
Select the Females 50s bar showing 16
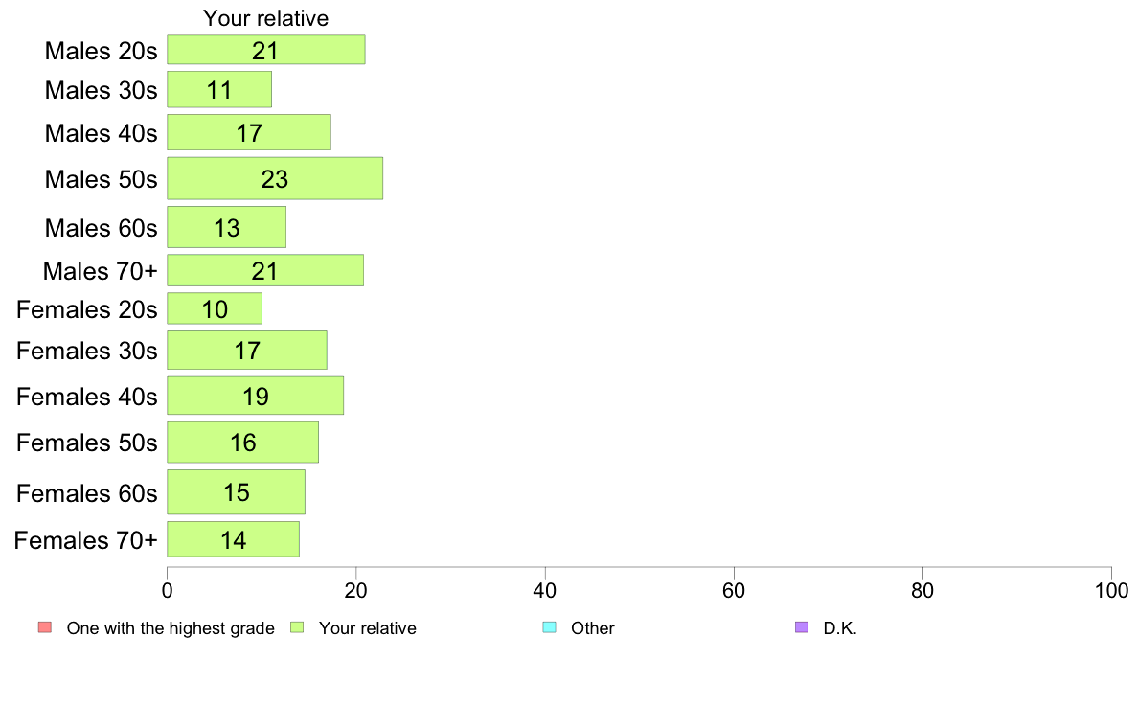(243, 443)
